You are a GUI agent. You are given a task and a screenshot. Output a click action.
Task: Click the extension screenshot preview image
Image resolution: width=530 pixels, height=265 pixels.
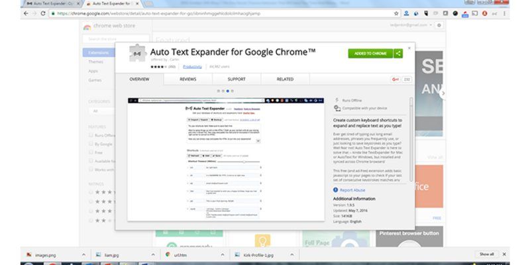click(x=226, y=159)
